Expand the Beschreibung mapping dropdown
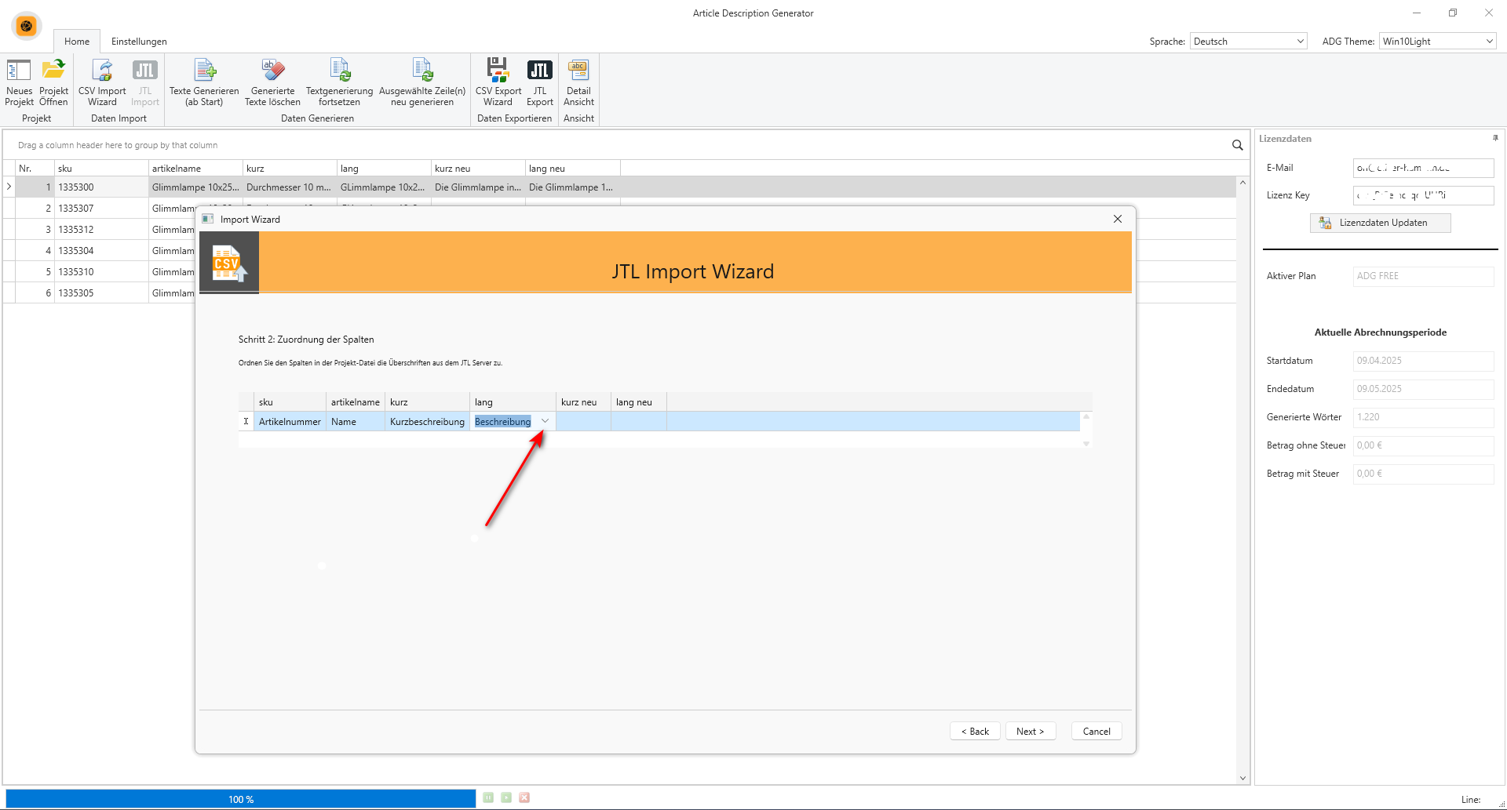The width and height of the screenshot is (1507, 810). tap(545, 421)
